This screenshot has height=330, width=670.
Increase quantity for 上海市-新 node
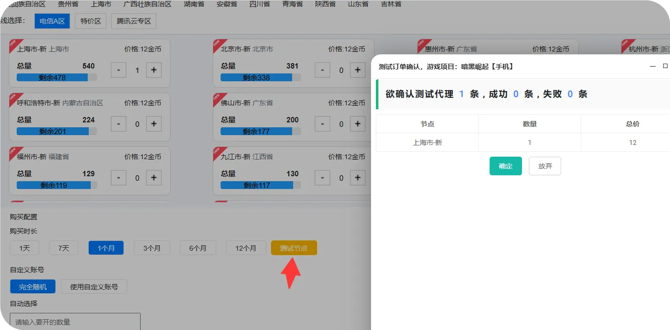[153, 70]
